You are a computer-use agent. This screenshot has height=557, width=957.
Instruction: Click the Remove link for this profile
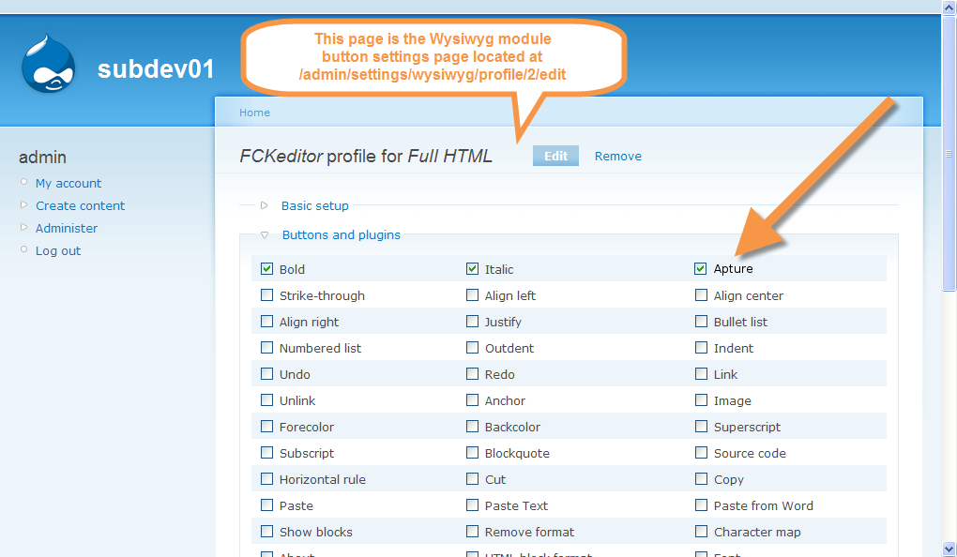click(617, 156)
